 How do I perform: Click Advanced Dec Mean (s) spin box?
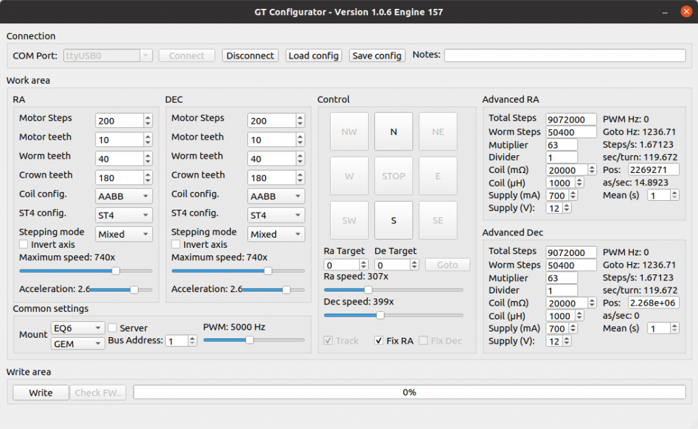click(663, 328)
